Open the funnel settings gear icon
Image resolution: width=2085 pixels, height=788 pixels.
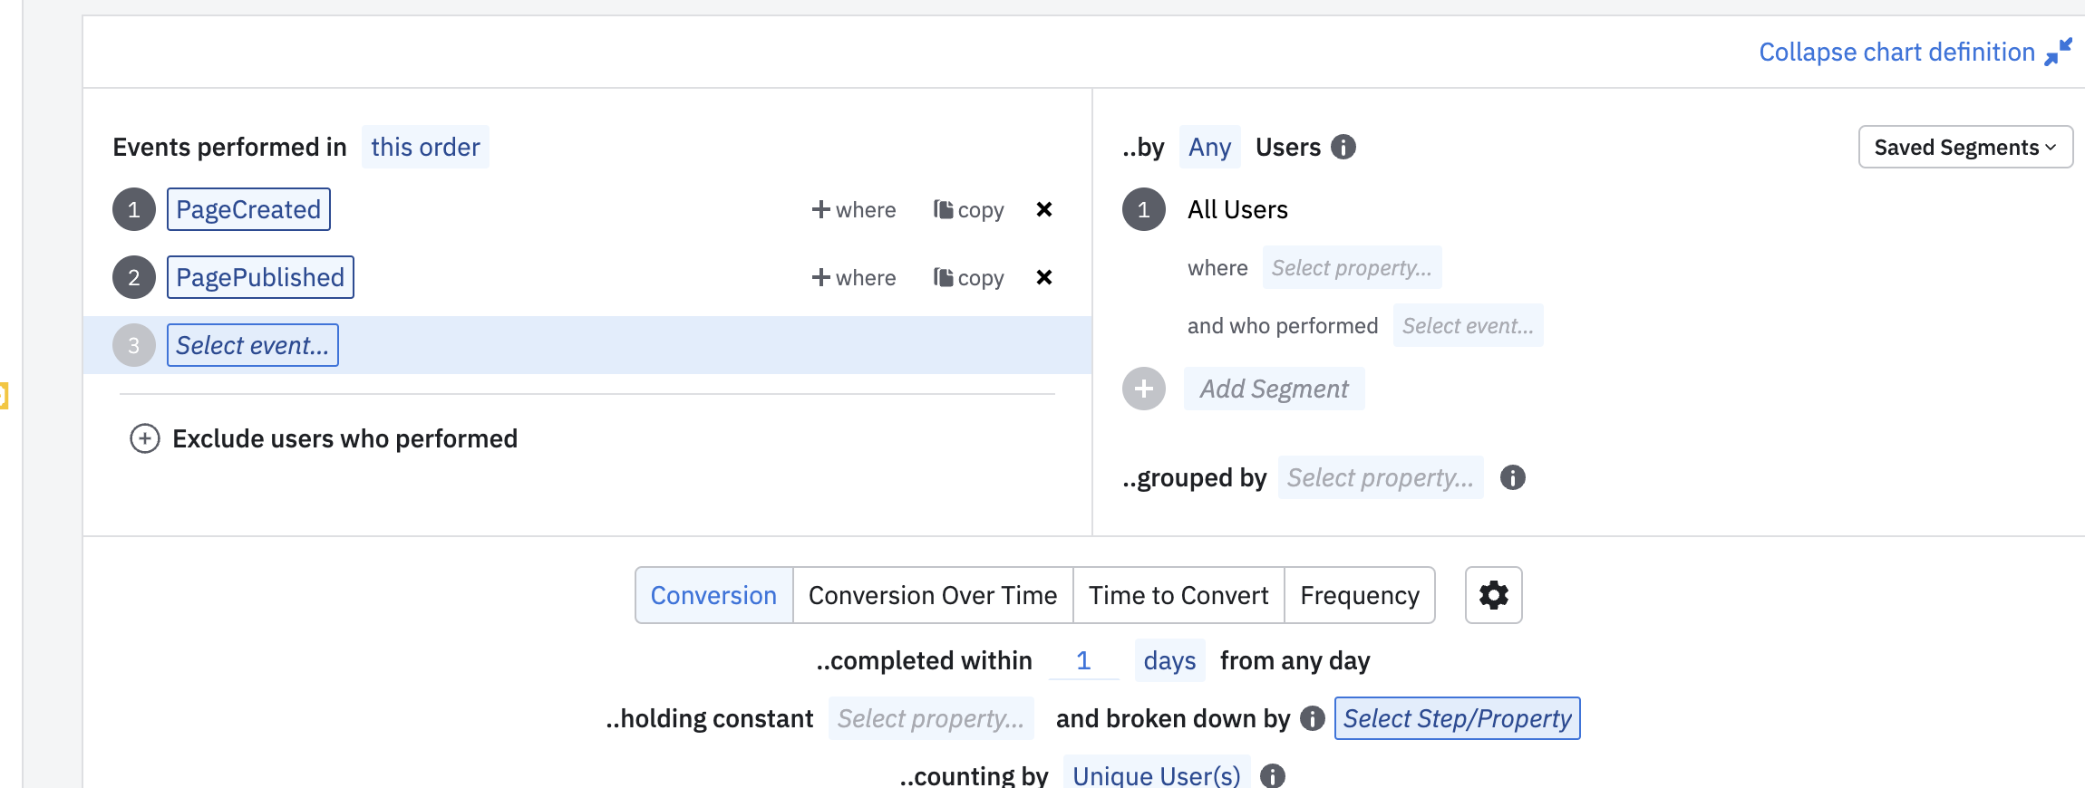click(1493, 595)
